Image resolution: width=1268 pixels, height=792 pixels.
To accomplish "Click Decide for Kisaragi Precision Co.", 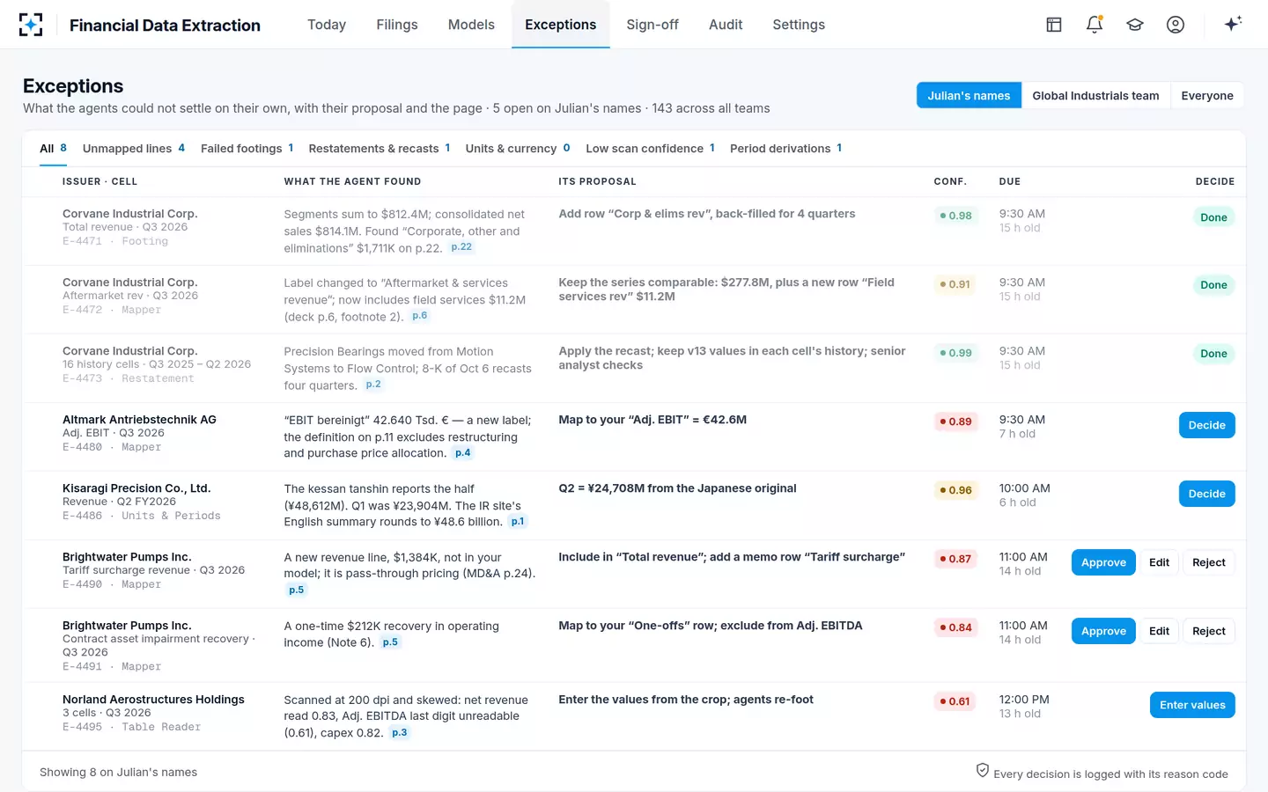I will (x=1206, y=494).
